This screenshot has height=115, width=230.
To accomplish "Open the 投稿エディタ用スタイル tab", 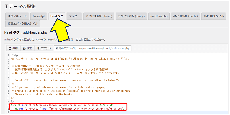I will 23,24.
